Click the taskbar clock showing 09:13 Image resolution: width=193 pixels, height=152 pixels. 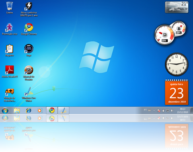(183, 111)
